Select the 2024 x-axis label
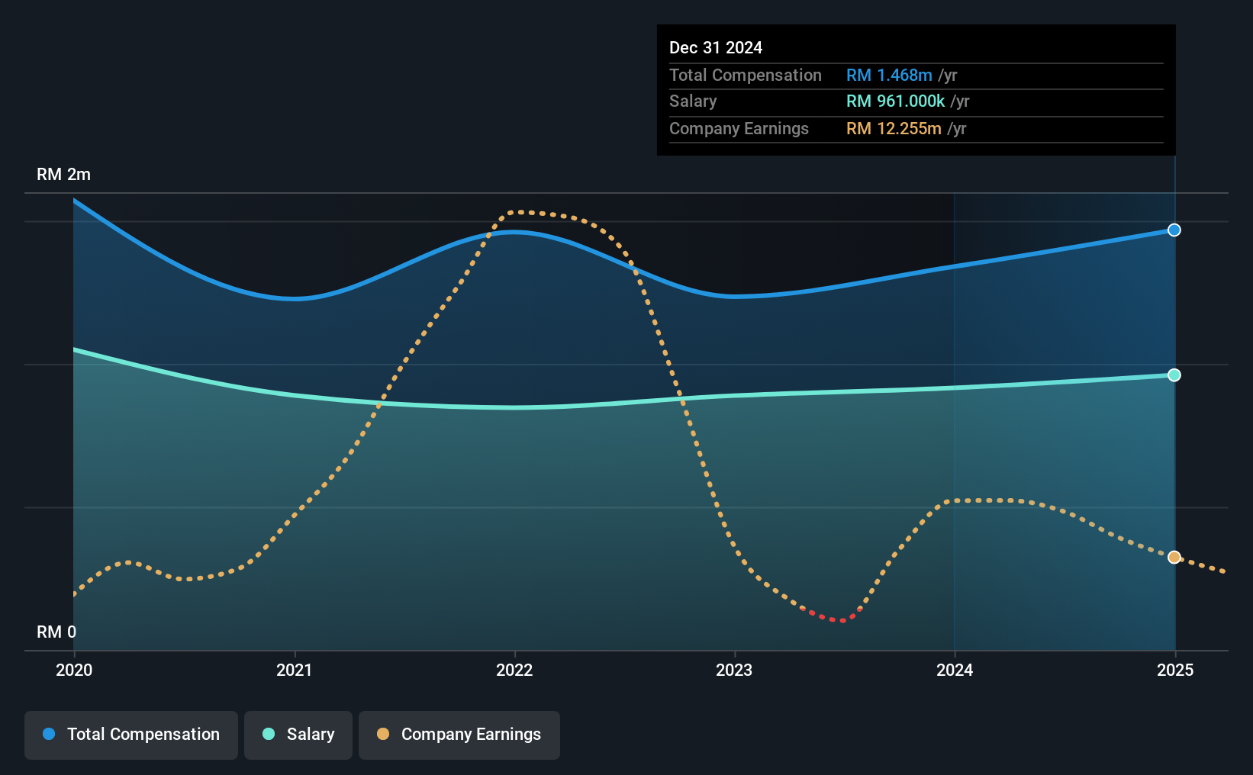This screenshot has height=775, width=1253. point(955,670)
